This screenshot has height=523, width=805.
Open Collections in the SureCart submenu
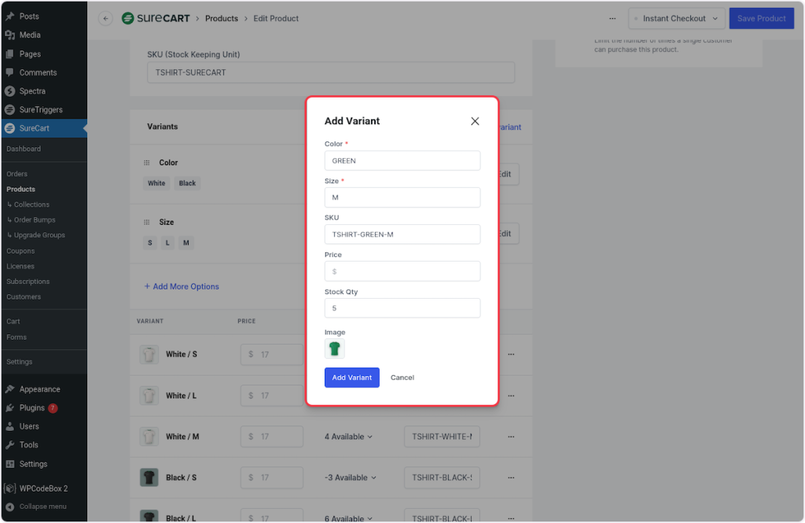[x=31, y=204]
